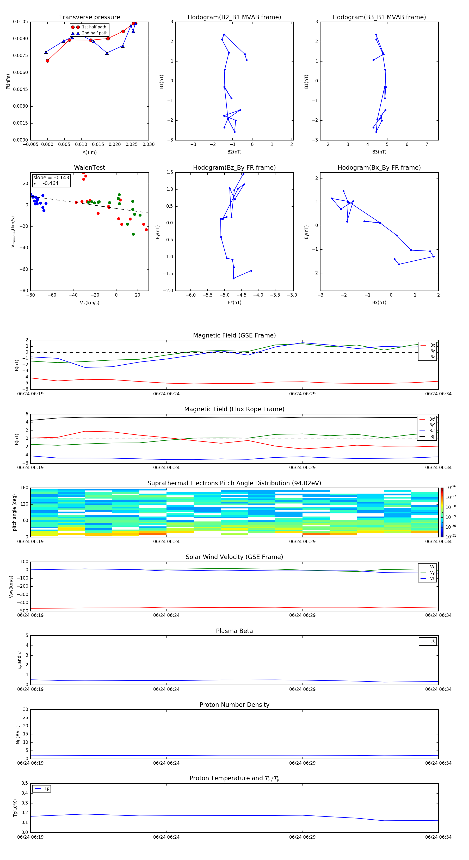This screenshot has width=469, height=860.
Task: Click 'Bx(nT)' x-axis label
Action: coord(379,303)
